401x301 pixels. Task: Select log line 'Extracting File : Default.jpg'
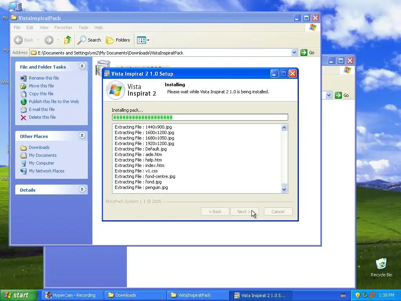tap(141, 149)
